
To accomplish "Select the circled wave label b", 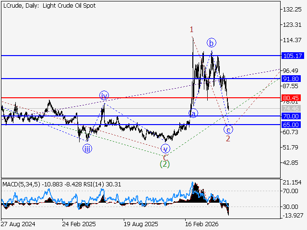I will point(211,43).
